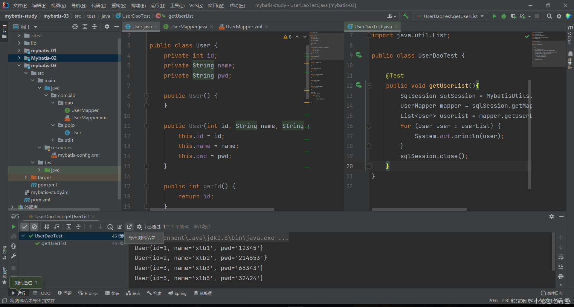Hide the project tool window

[x=117, y=27]
